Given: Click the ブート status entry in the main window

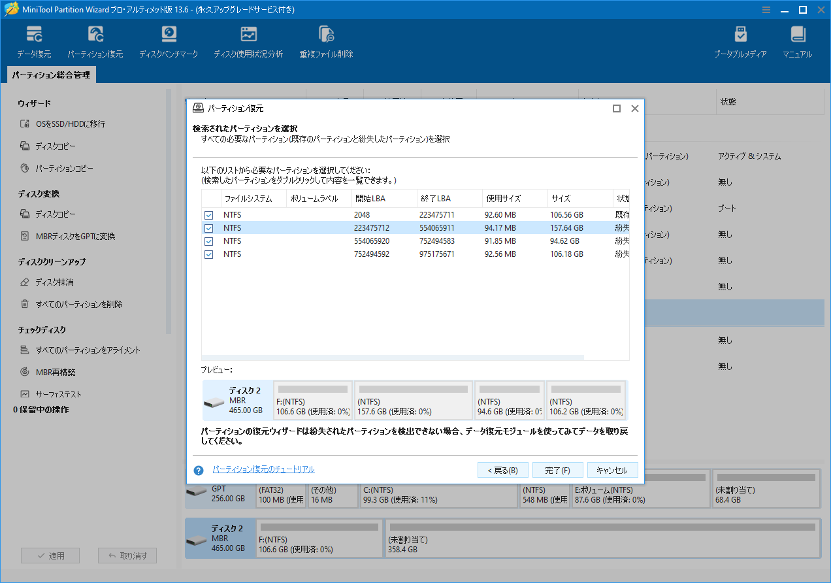Looking at the screenshot, I should tap(727, 208).
